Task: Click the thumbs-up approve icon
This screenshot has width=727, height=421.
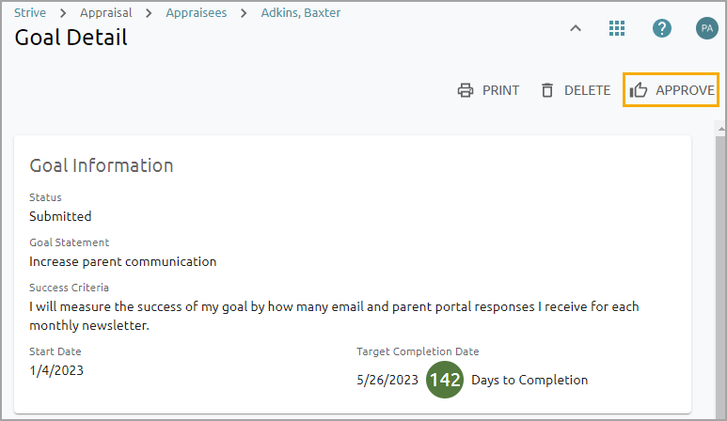Action: coord(640,91)
